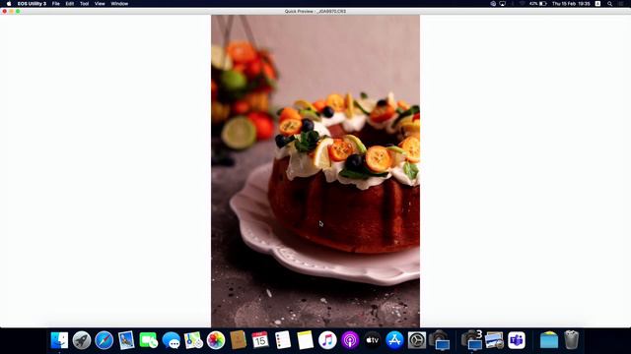
Task: Open the input source menu bar icon
Action: pyautogui.click(x=598, y=4)
